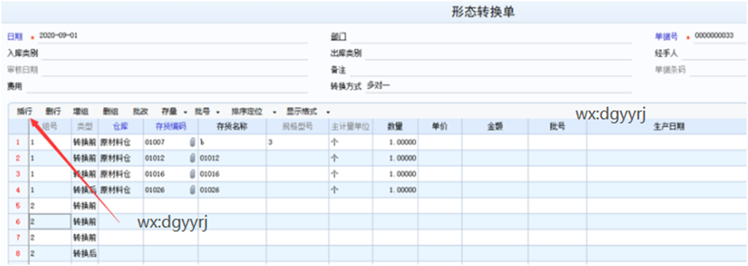Click the 组号 cell in row 6

(x=50, y=222)
